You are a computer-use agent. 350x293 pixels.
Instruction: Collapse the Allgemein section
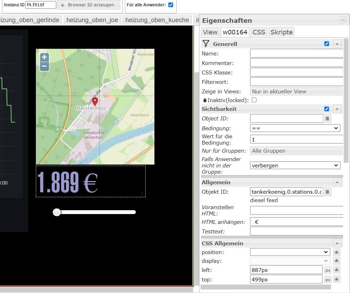(x=337, y=182)
